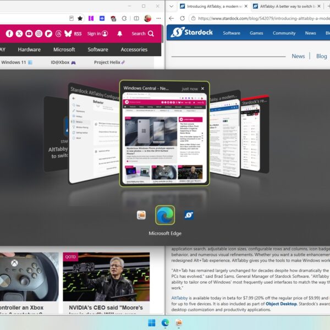Open Edge Settings and more menu
The width and height of the screenshot is (330, 330).
(158, 19)
